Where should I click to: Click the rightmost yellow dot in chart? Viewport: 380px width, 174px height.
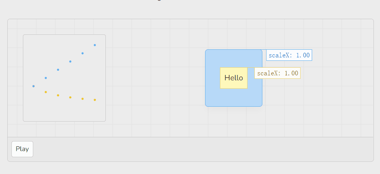point(95,100)
